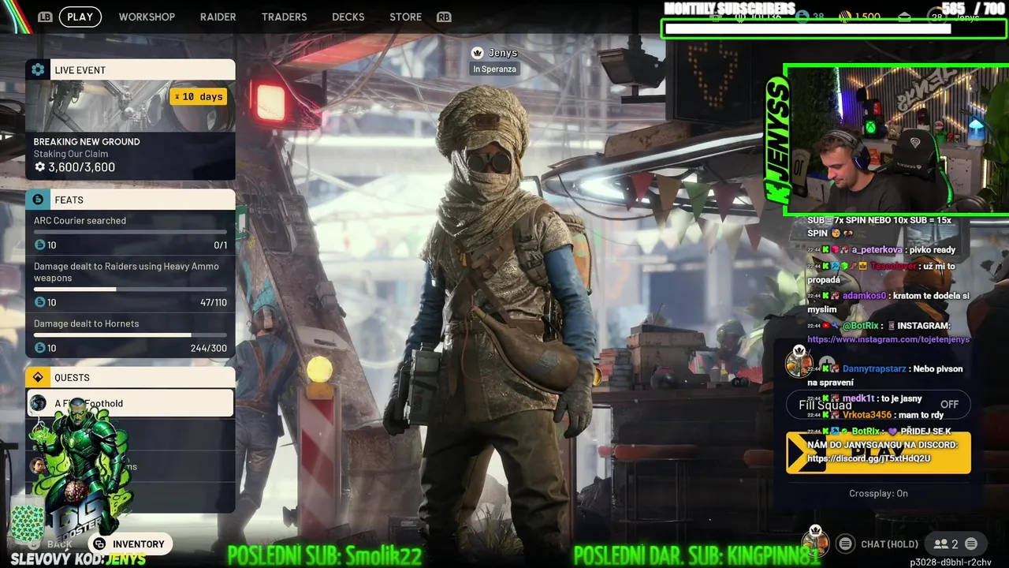The height and width of the screenshot is (568, 1009).
Task: Click the monthly subscribers progress bar
Action: pos(834,29)
